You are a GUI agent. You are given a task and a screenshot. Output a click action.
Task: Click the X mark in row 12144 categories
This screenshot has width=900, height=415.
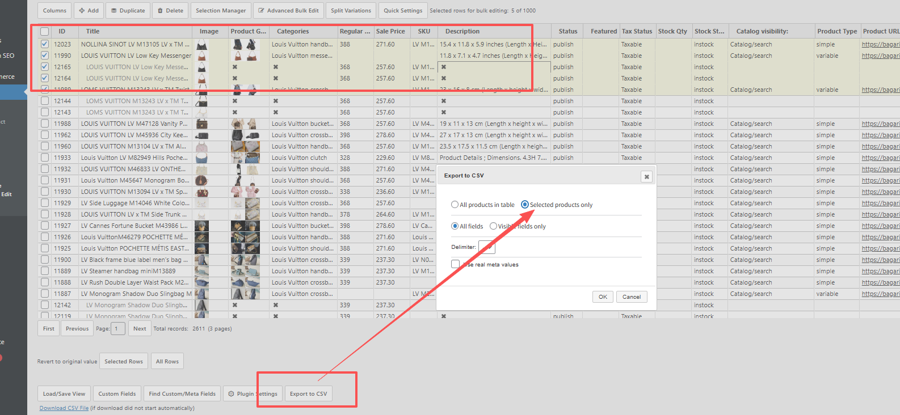tap(276, 101)
